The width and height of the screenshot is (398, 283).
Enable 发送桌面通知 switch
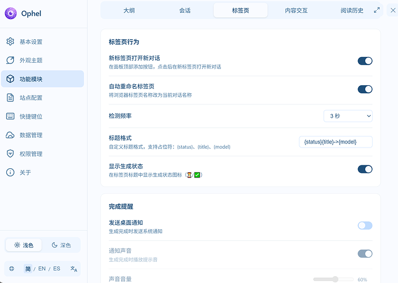click(365, 225)
